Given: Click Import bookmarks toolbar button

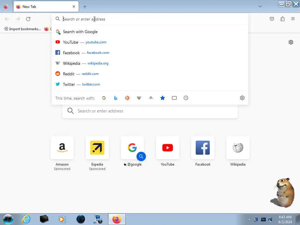Looking at the screenshot, I should [x=22, y=29].
